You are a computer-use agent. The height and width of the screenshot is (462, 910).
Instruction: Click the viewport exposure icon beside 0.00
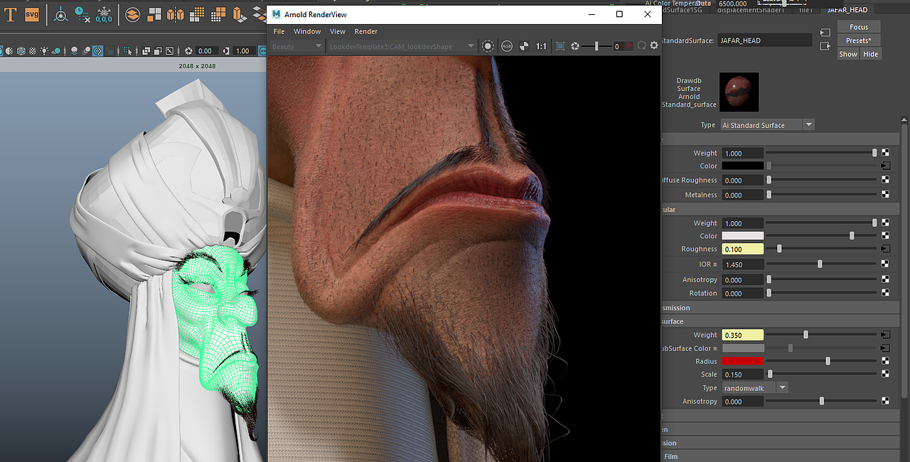(188, 51)
